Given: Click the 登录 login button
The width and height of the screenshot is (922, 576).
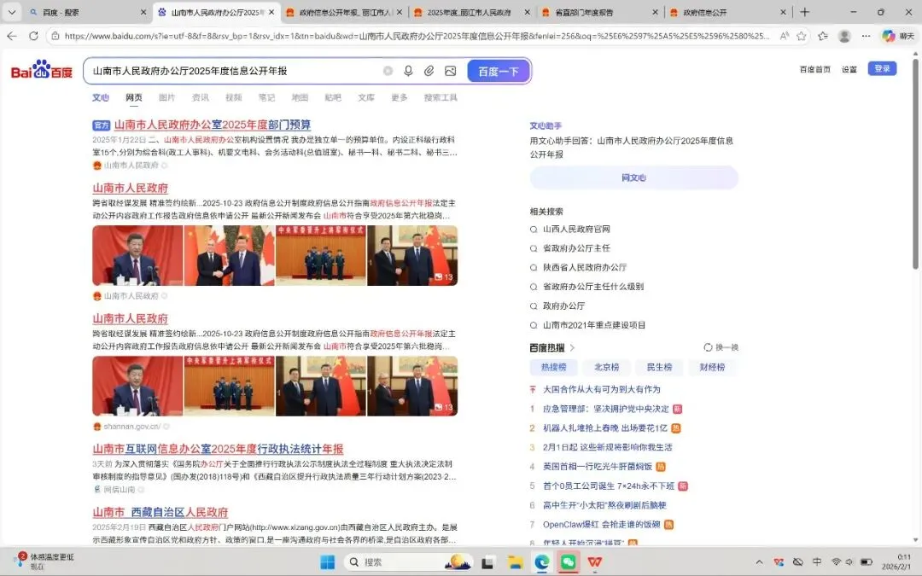Looking at the screenshot, I should (x=882, y=69).
